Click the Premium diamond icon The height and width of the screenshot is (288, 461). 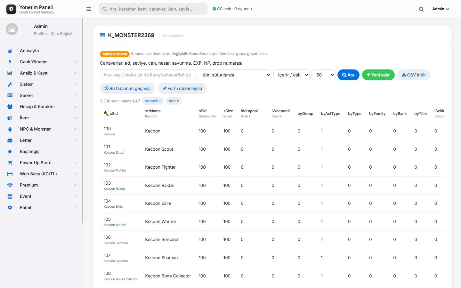(10, 185)
